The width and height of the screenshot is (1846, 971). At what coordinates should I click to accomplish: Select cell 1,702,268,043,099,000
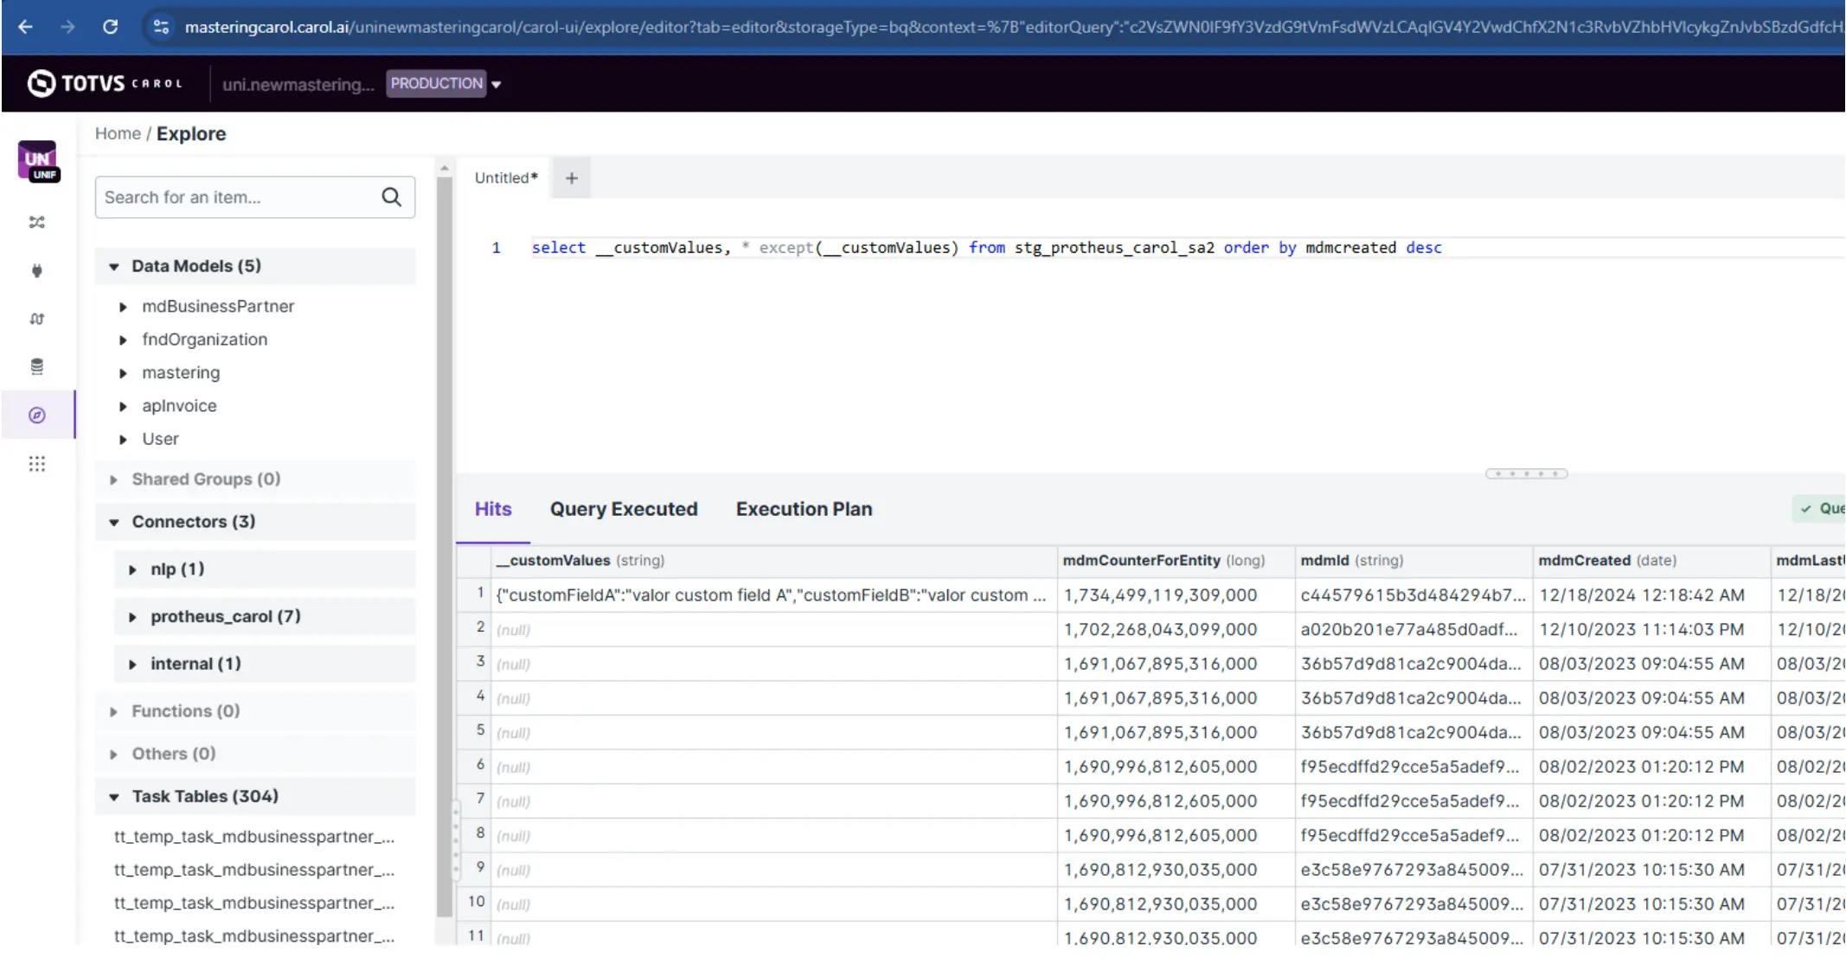pos(1176,629)
